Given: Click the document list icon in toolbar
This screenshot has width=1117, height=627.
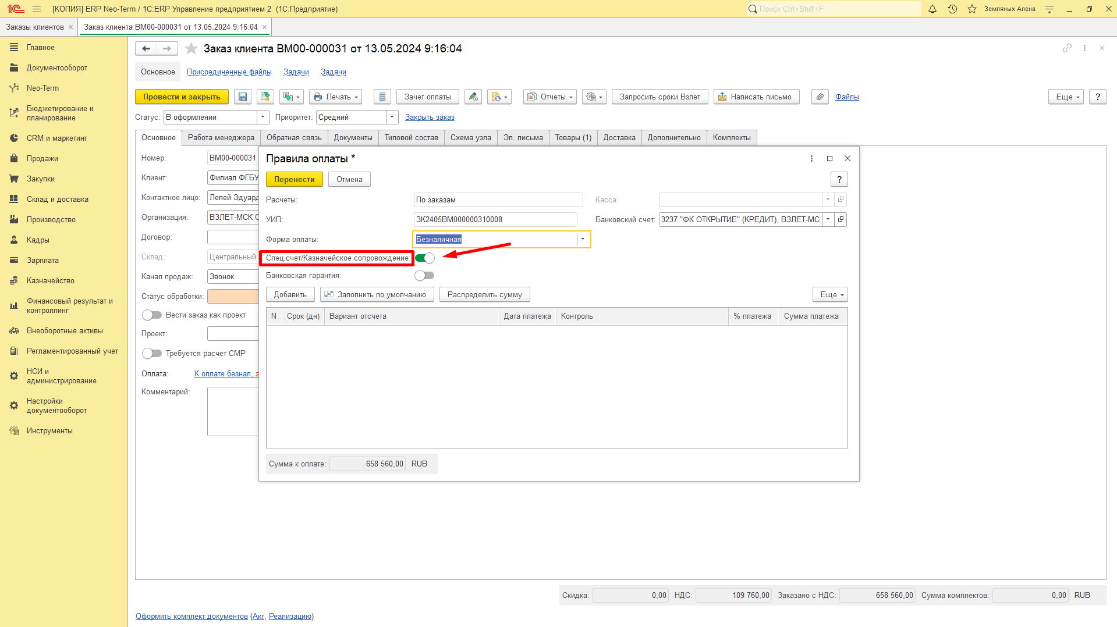Looking at the screenshot, I should coord(382,97).
